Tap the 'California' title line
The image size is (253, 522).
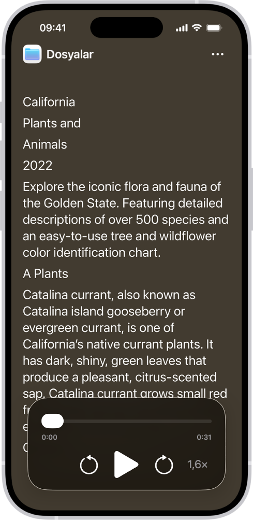pos(49,102)
